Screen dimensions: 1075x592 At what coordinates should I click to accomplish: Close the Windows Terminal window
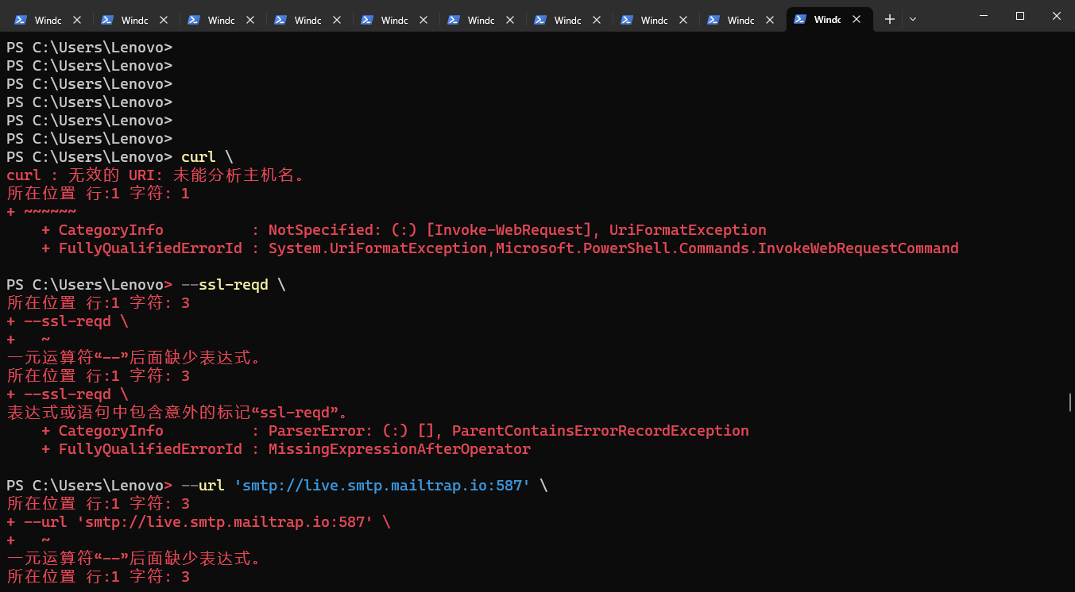1056,16
